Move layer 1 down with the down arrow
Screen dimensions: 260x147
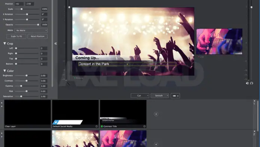click(x=2, y=106)
